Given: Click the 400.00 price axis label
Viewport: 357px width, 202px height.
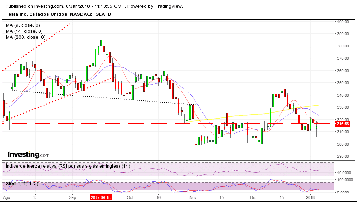Looking at the screenshot, I should point(343,22).
